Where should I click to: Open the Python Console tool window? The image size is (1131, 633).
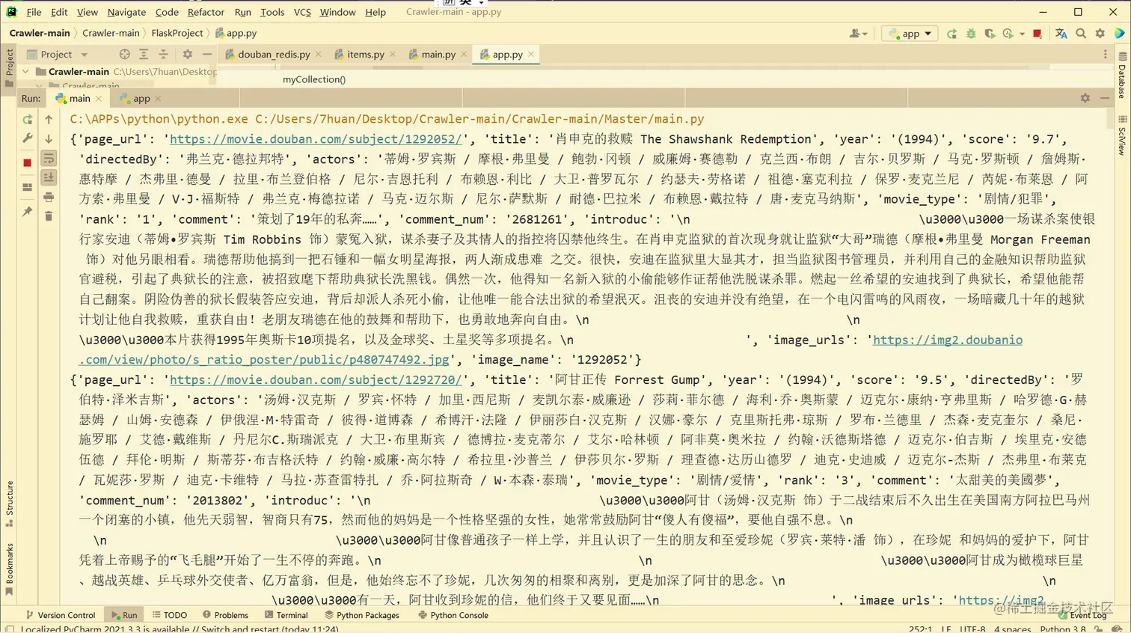click(453, 615)
